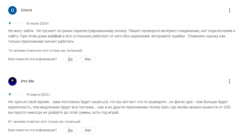Click the '81 человек отметил' helpful count

point(45,121)
